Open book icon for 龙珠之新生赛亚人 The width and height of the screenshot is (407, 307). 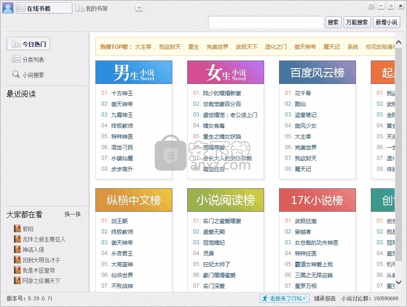tap(17, 239)
